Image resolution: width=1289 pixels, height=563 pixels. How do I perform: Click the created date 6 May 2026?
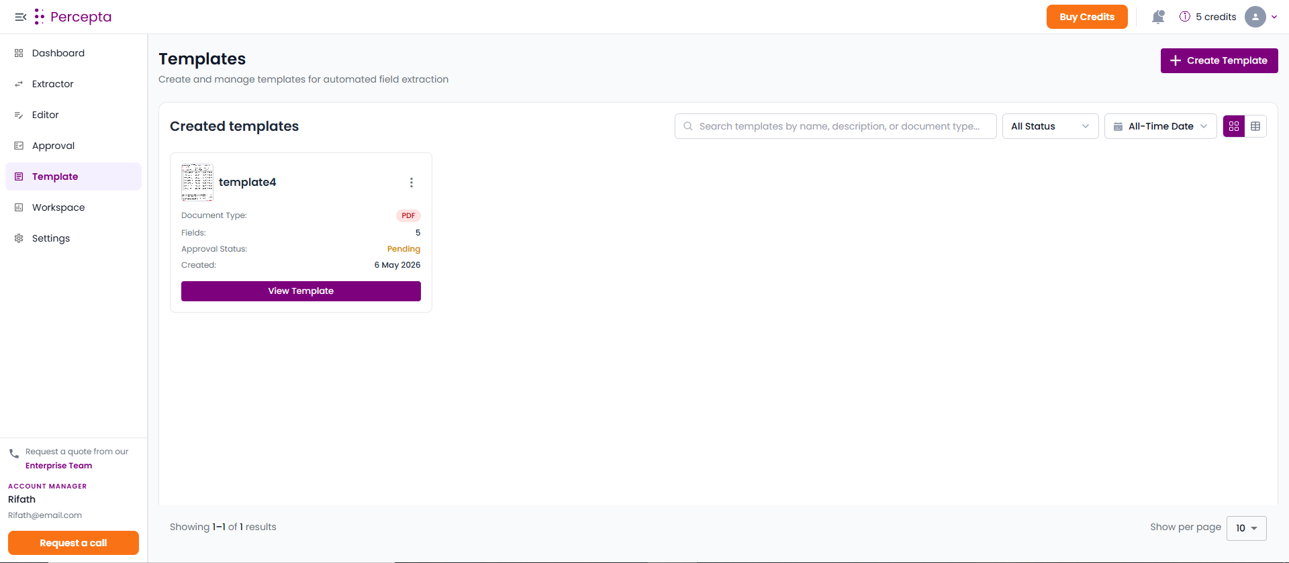[x=397, y=265]
